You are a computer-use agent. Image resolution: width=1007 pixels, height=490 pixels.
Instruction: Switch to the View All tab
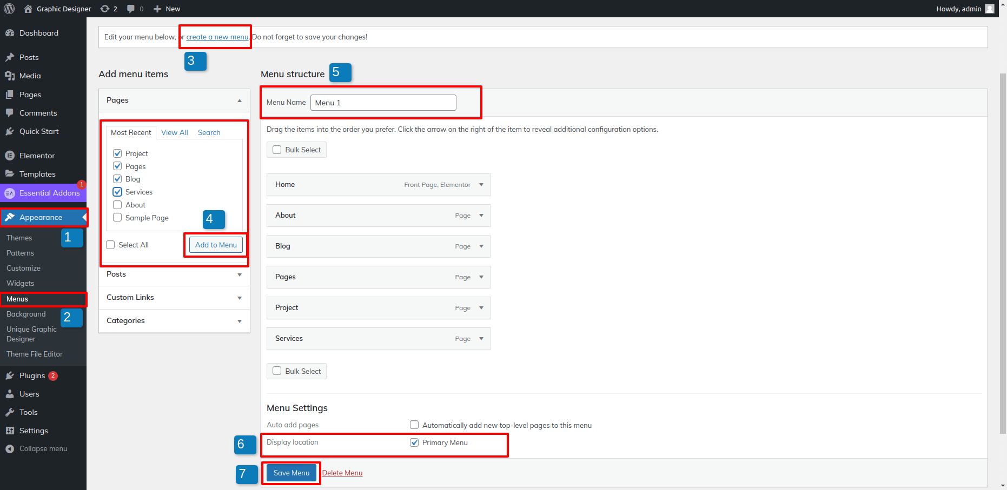point(174,132)
